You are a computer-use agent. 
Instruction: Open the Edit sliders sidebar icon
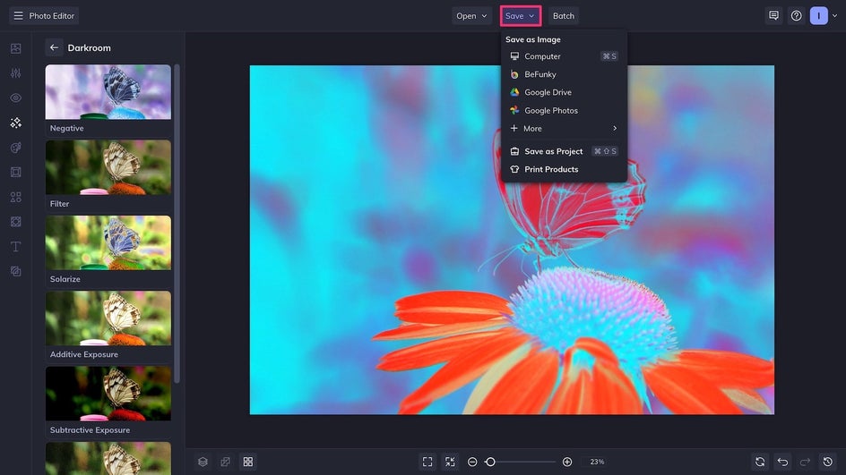coord(15,73)
